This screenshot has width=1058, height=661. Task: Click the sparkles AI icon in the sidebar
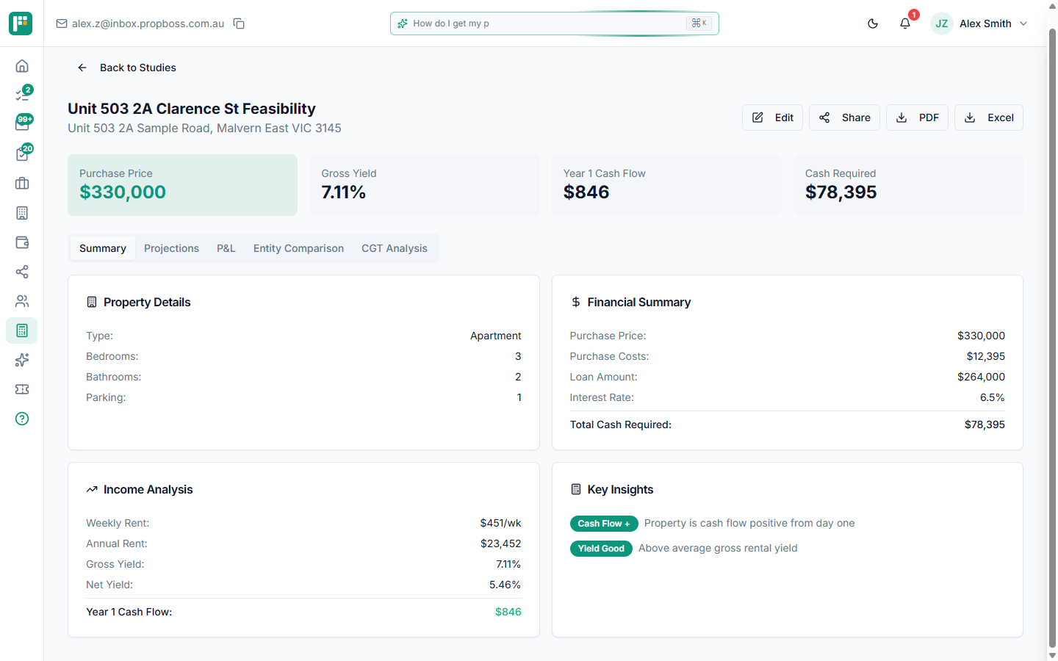(22, 360)
